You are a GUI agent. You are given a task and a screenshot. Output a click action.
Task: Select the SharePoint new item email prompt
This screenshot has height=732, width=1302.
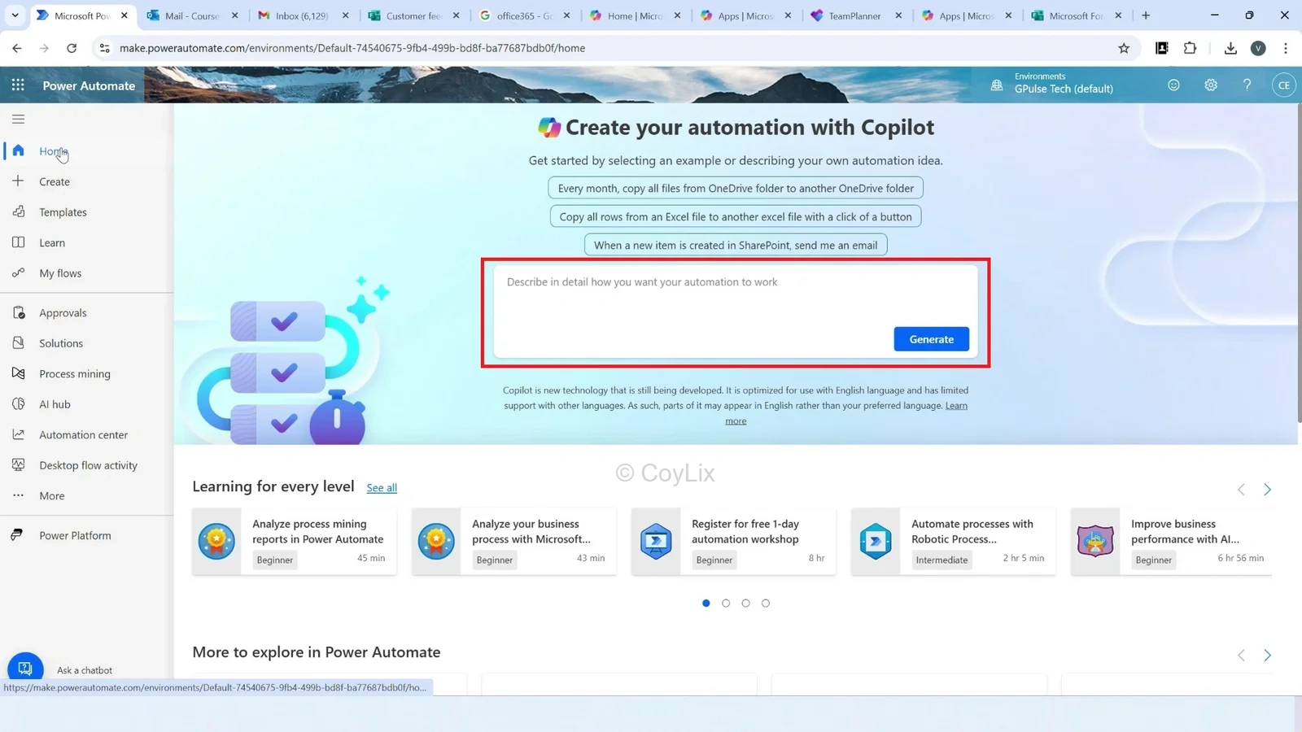click(736, 245)
